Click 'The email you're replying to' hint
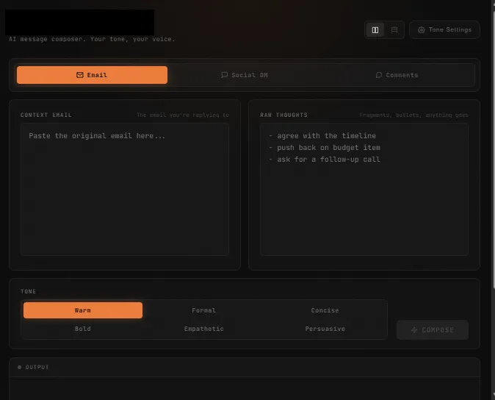This screenshot has height=400, width=495. [x=182, y=115]
